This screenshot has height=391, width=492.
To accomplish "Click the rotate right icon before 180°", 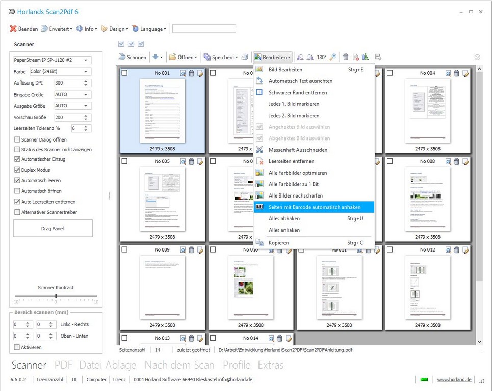I will (x=310, y=57).
